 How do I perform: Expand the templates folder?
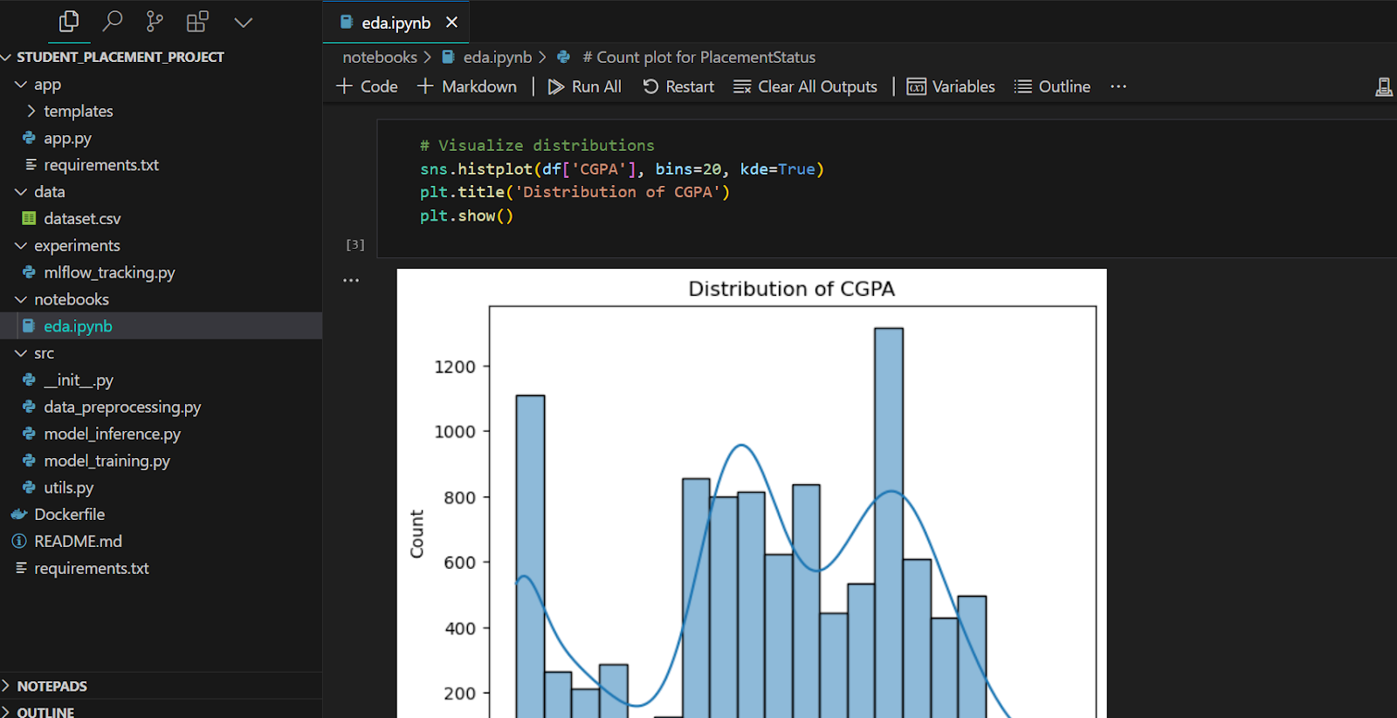[162, 111]
